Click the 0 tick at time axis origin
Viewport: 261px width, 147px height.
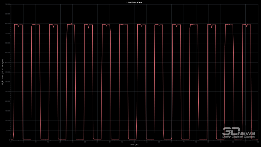click(11, 142)
